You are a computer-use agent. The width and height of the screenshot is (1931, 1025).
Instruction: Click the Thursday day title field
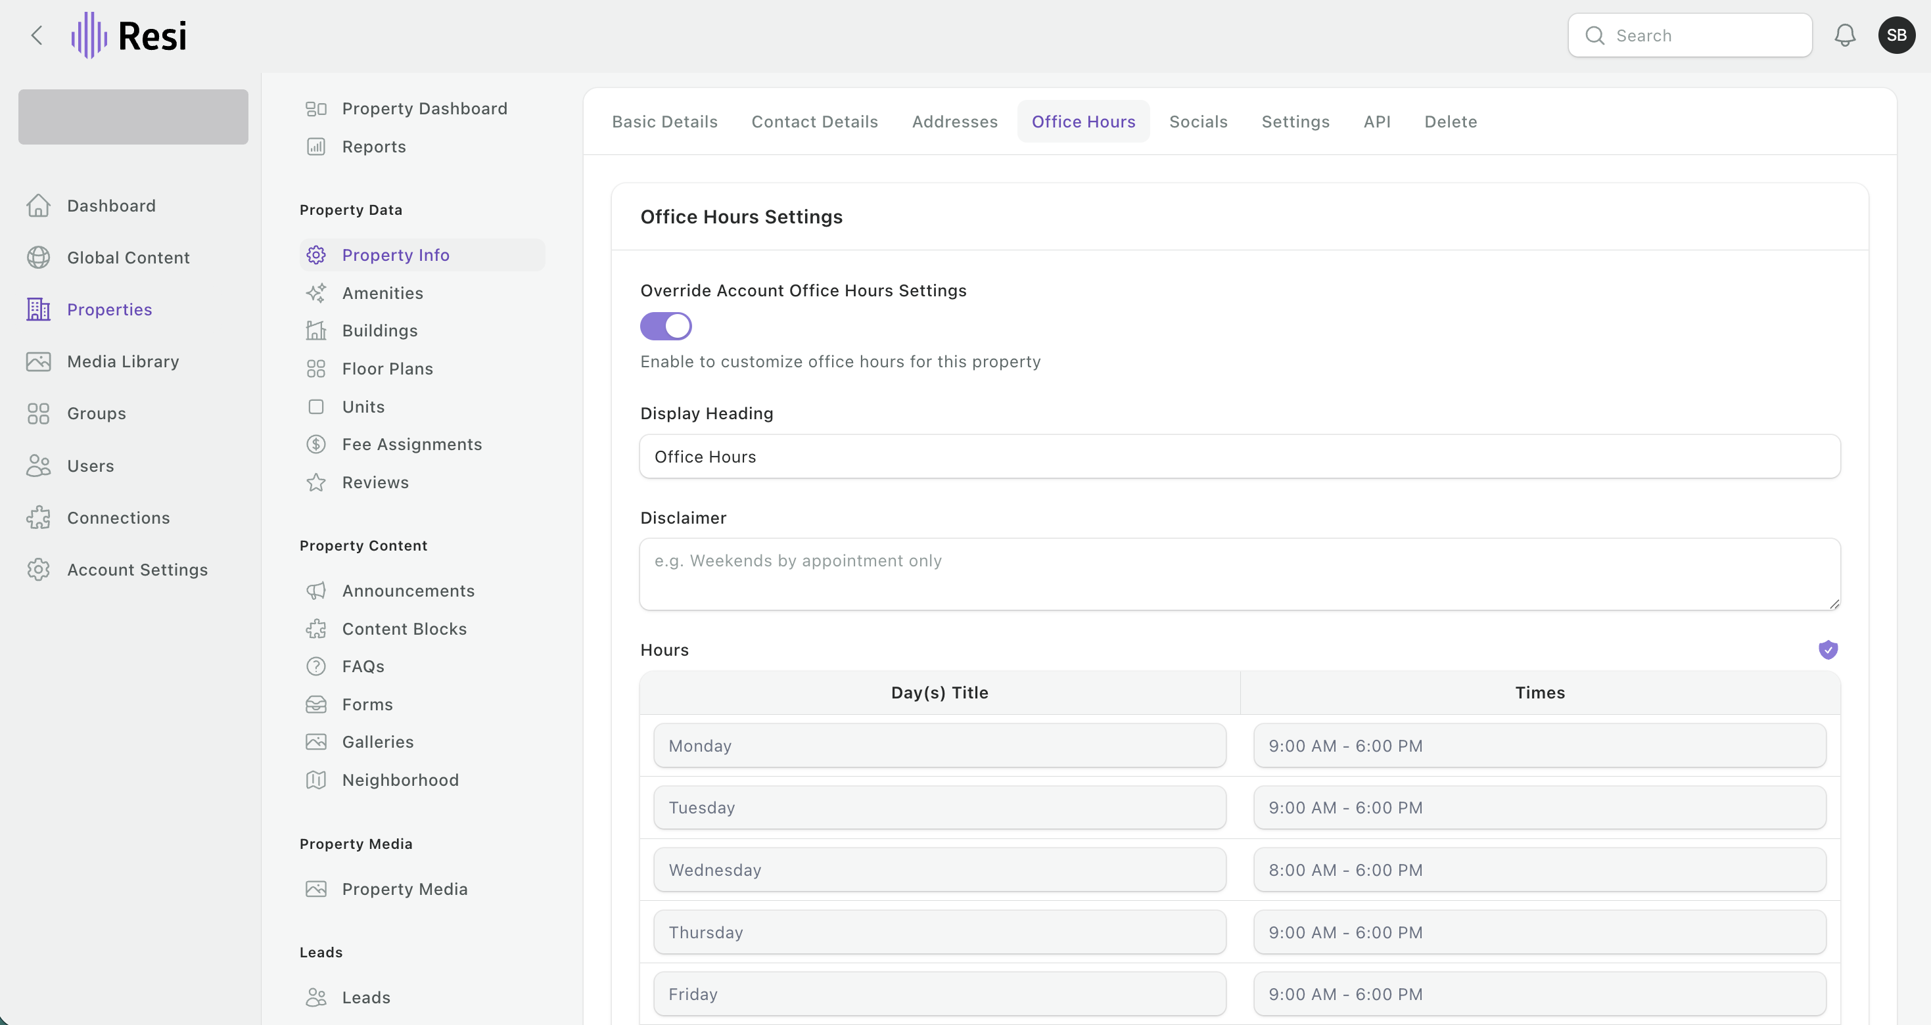click(x=939, y=932)
